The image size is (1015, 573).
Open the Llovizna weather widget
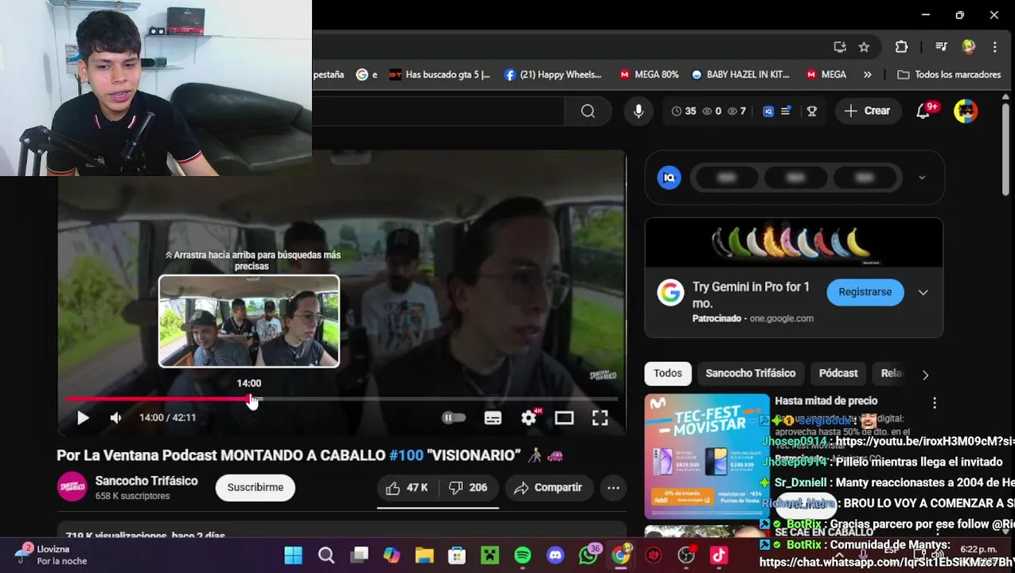(52, 555)
